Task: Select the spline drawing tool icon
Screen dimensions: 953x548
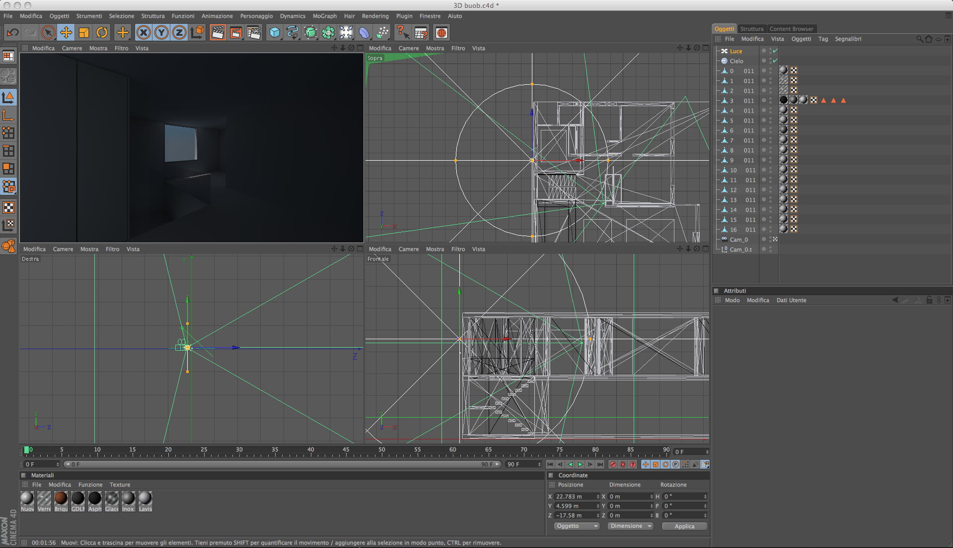Action: (x=293, y=33)
